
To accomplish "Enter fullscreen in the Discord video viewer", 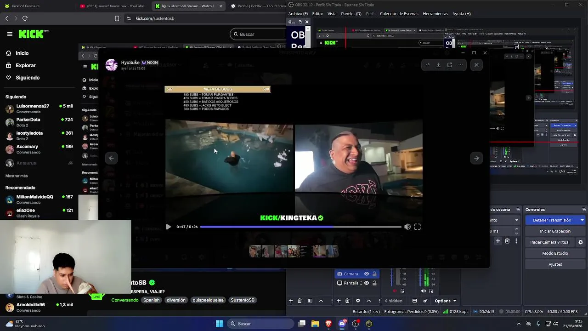I will [x=418, y=227].
